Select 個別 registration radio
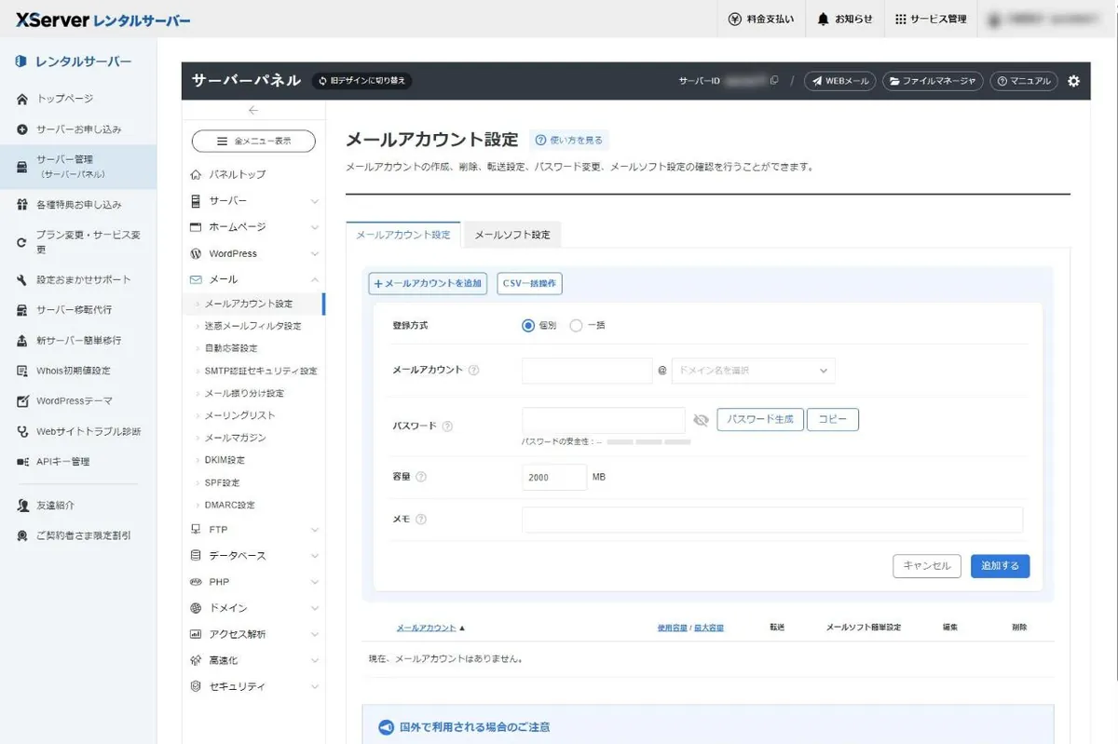Image resolution: width=1118 pixels, height=744 pixels. click(528, 326)
